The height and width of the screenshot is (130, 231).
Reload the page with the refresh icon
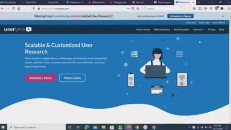[x=13, y=9]
